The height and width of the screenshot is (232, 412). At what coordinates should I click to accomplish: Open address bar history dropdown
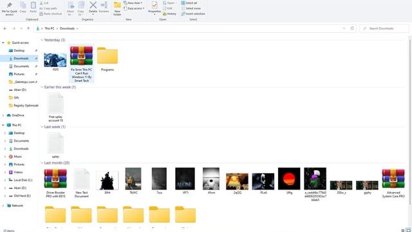(x=344, y=28)
